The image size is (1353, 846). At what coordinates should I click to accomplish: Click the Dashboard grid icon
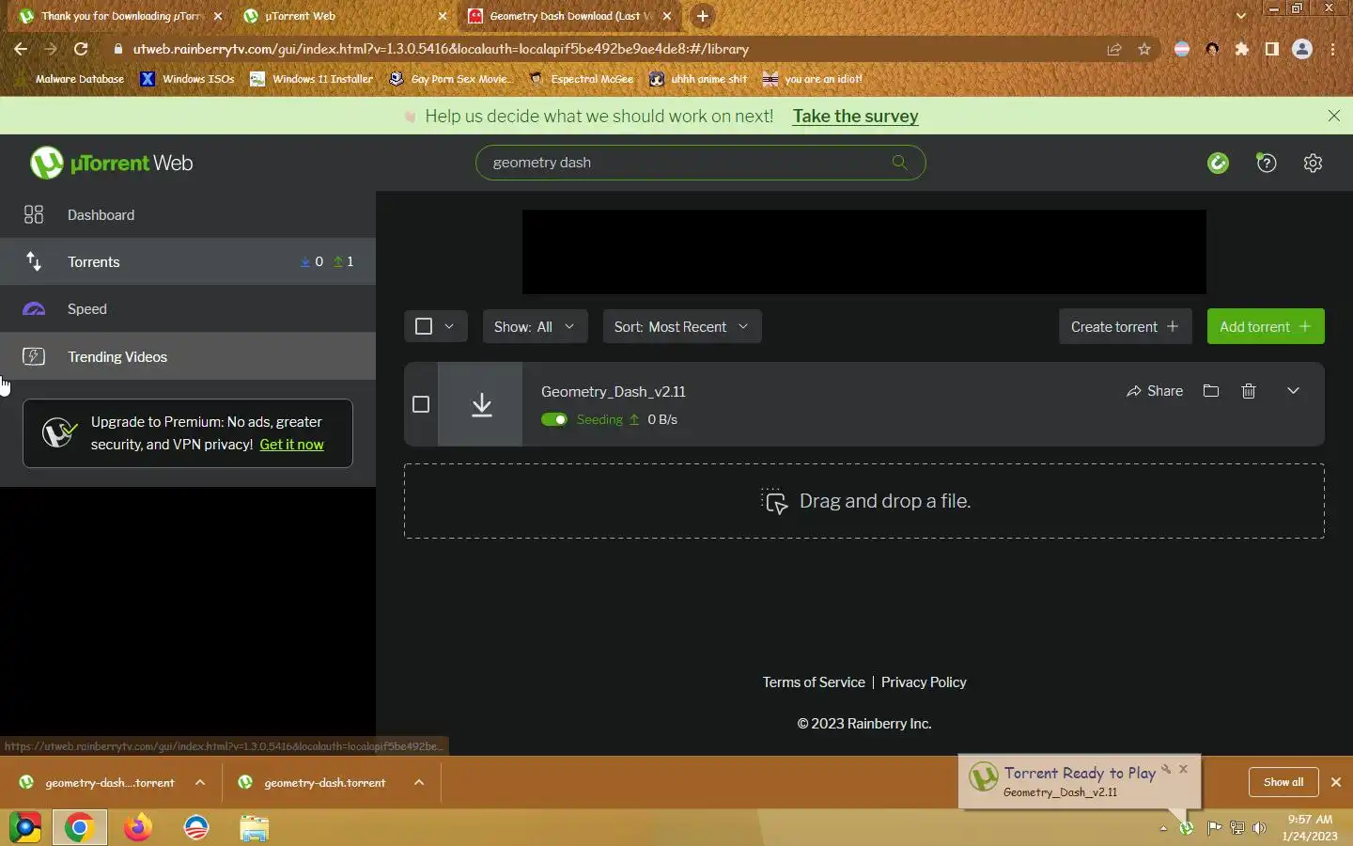34,215
